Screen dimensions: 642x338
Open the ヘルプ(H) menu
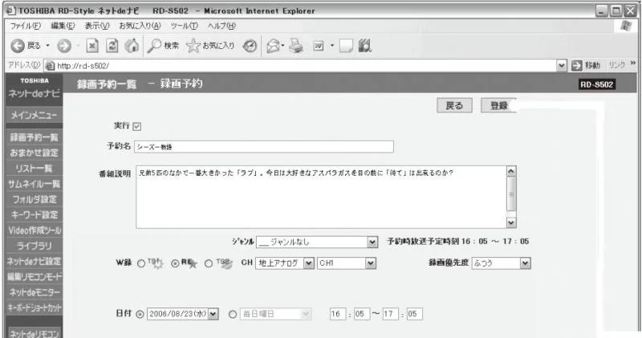tap(221, 26)
